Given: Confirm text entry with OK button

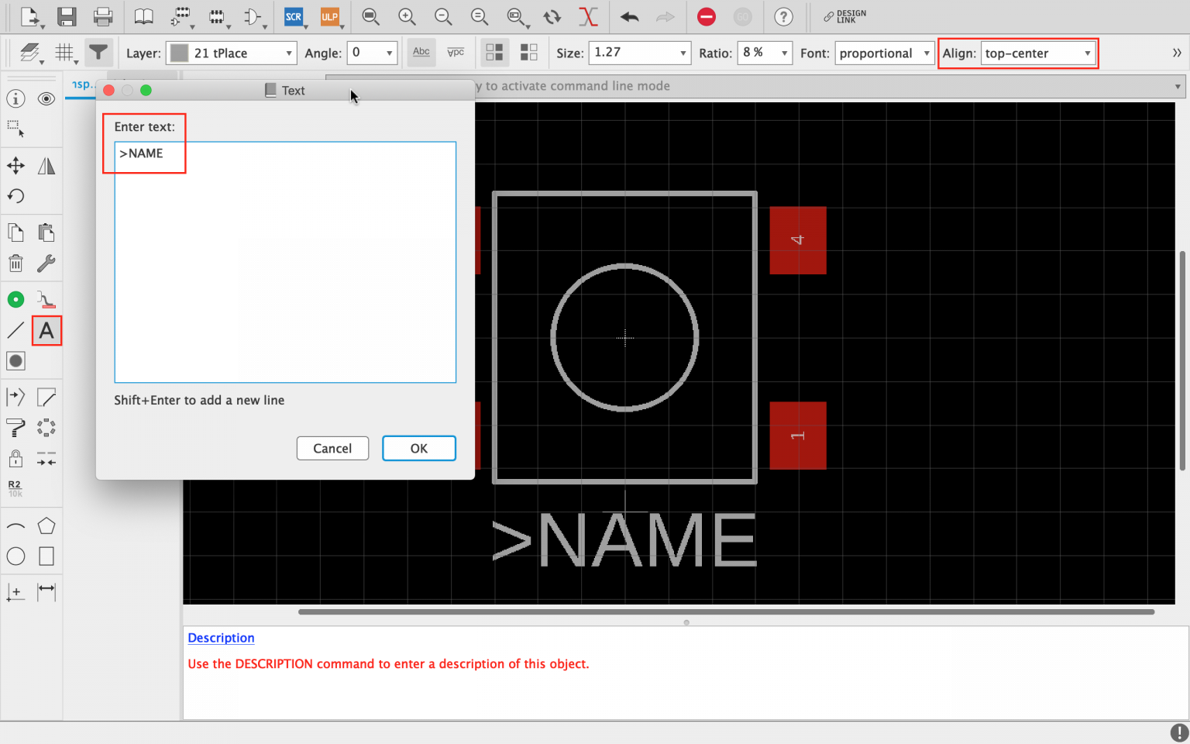Looking at the screenshot, I should 418,448.
